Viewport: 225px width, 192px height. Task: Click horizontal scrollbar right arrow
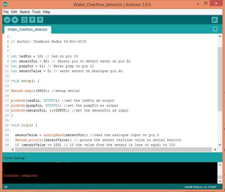point(215,150)
